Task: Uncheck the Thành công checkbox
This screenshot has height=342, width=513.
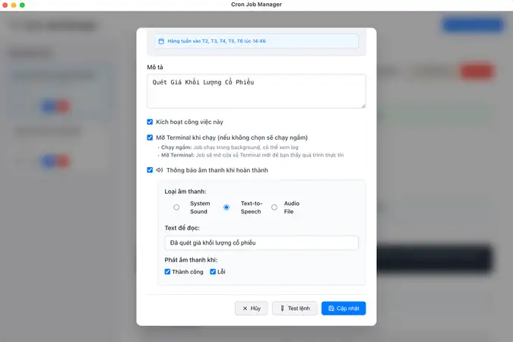Action: coord(167,271)
